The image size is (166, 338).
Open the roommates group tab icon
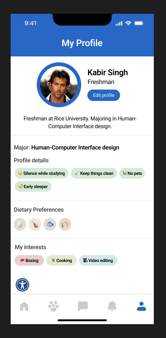coord(53,306)
